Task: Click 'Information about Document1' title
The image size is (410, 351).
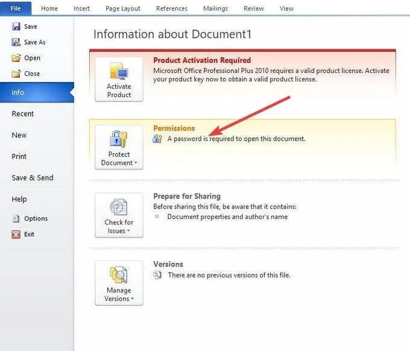Action: pyautogui.click(x=172, y=34)
